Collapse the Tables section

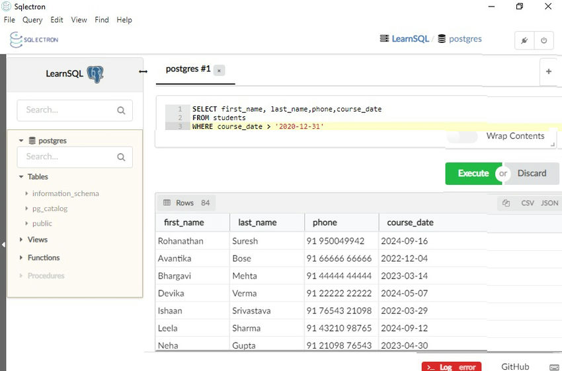(21, 177)
